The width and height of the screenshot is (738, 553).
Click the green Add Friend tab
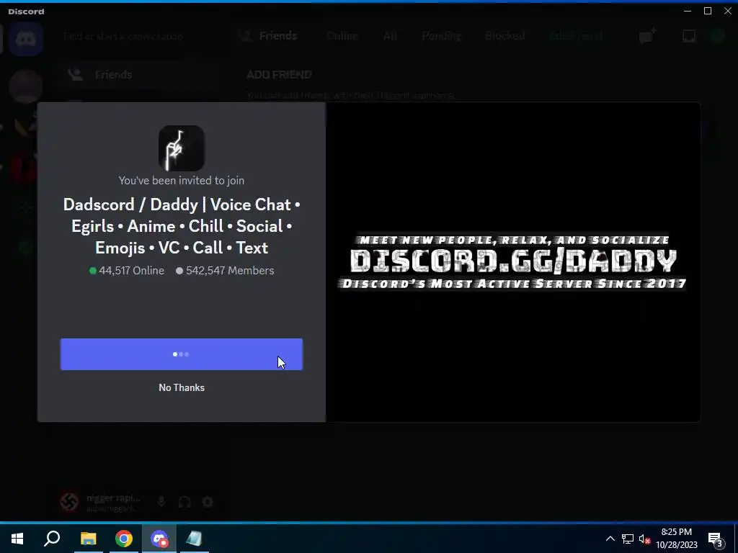575,36
